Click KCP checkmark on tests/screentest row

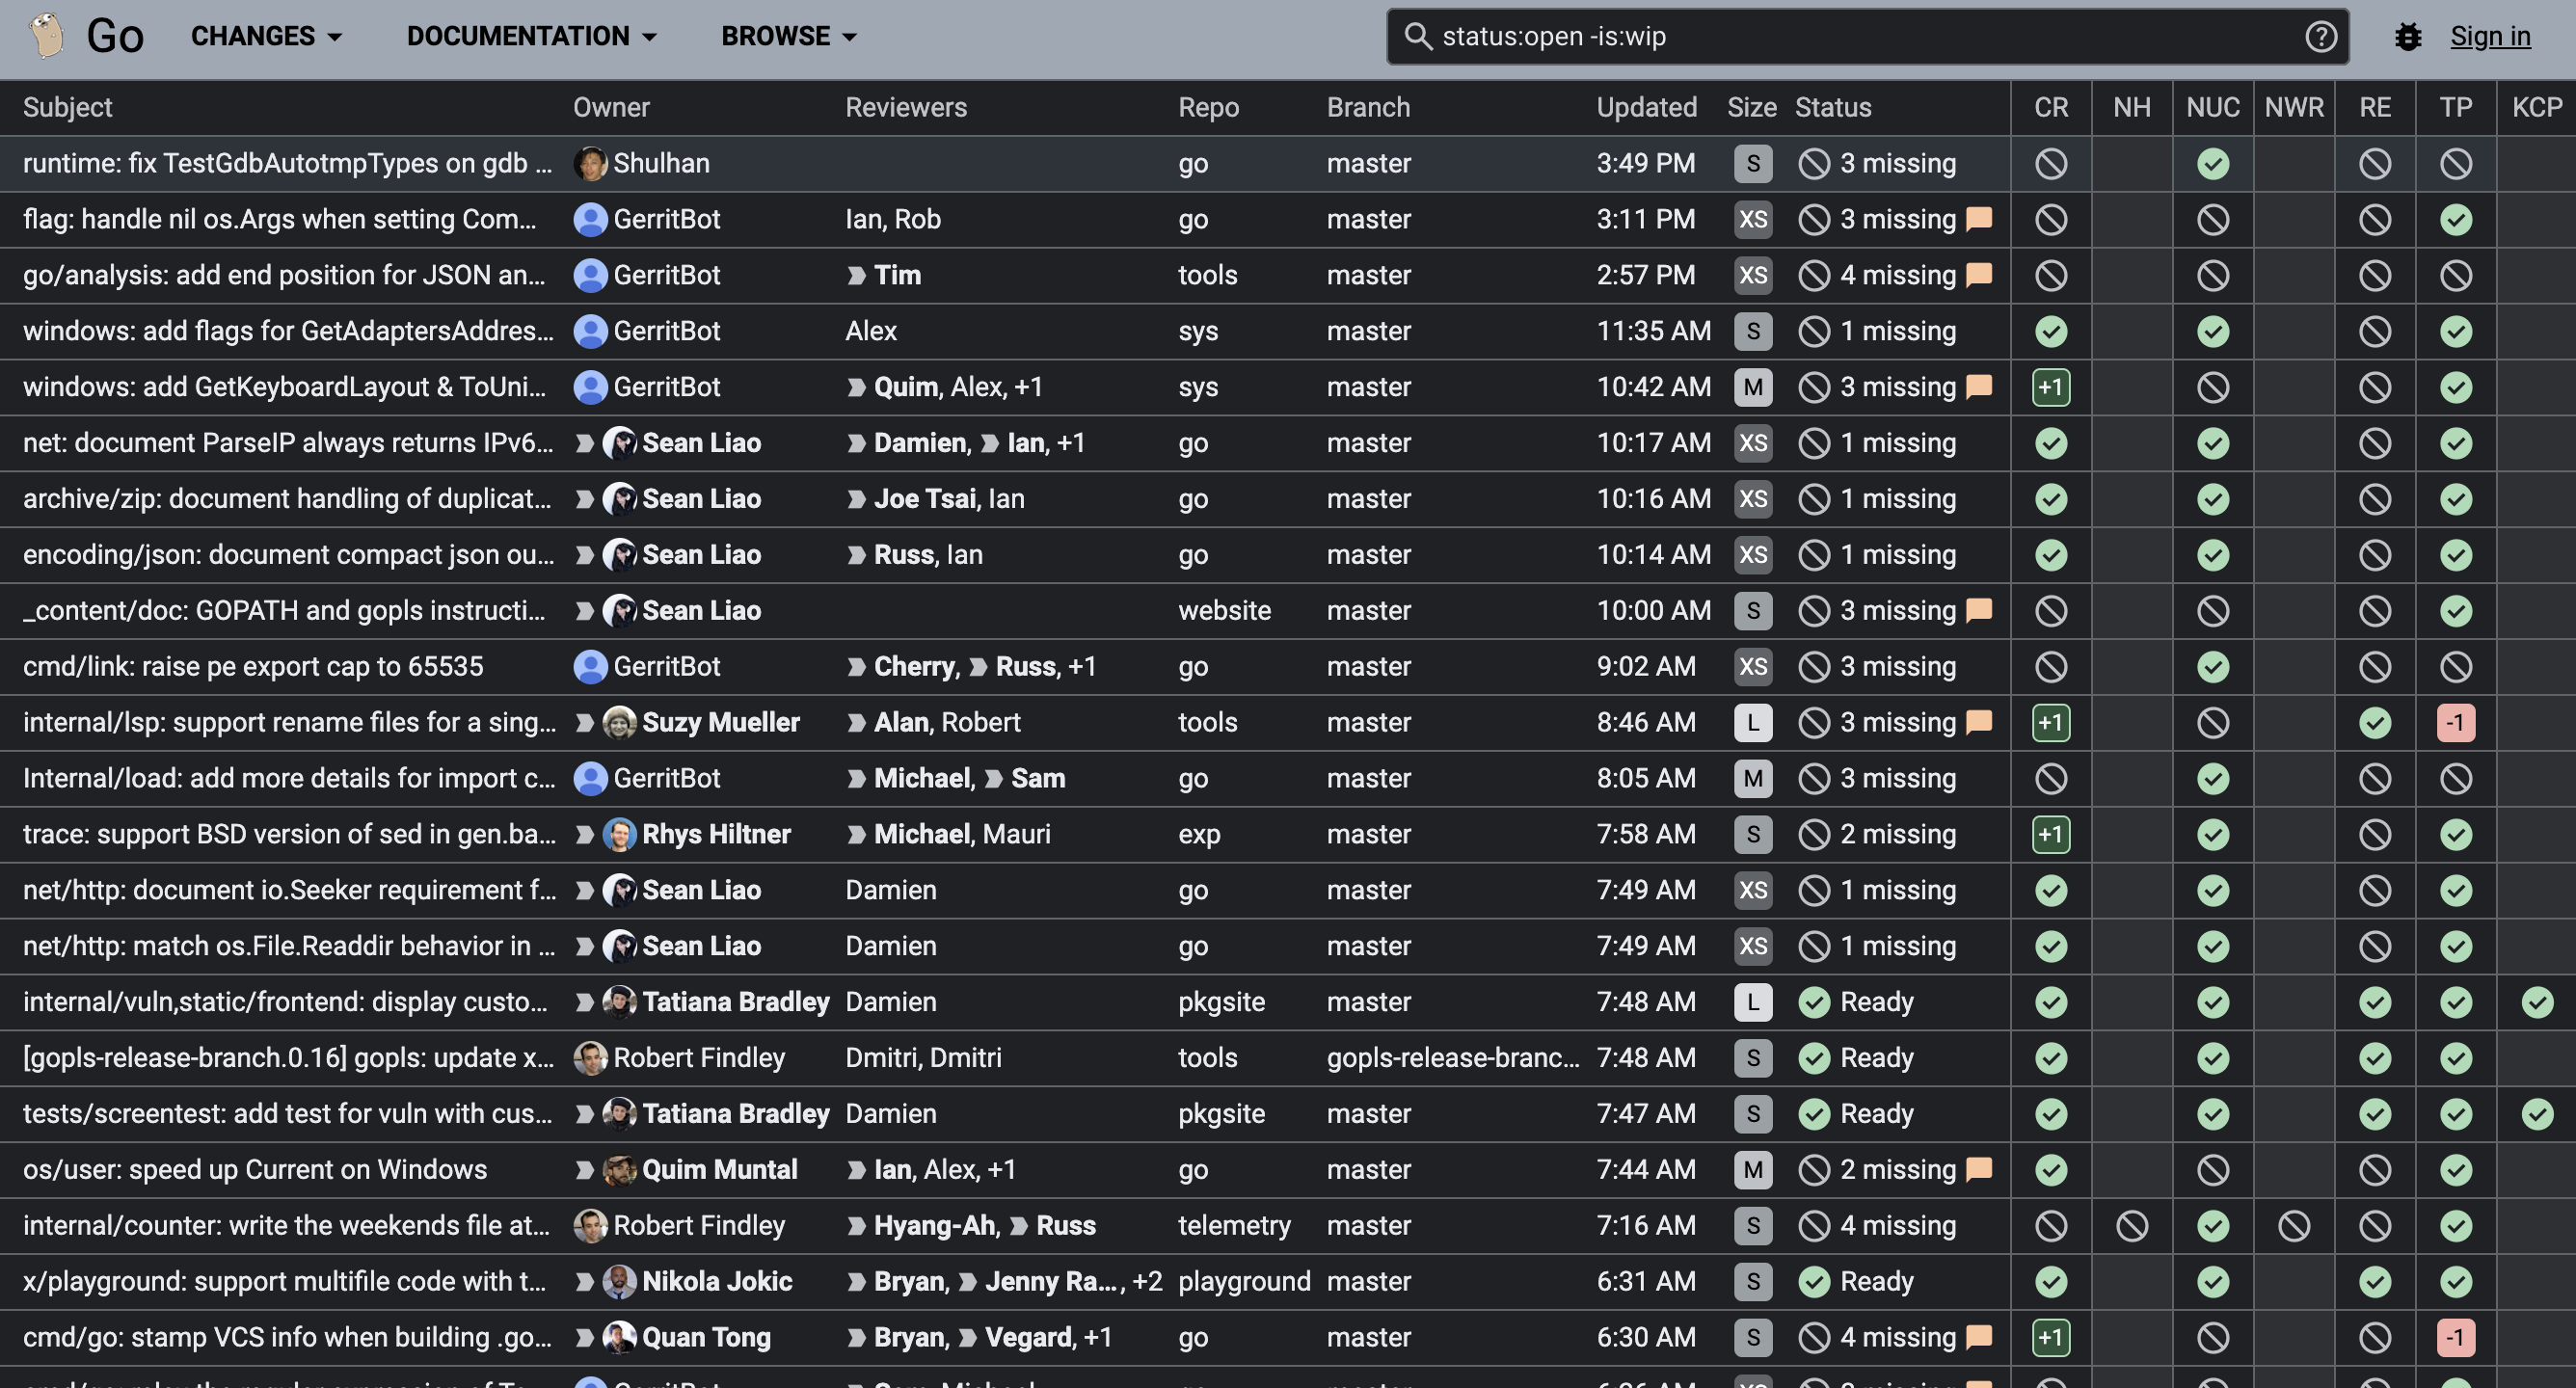pos(2536,1113)
